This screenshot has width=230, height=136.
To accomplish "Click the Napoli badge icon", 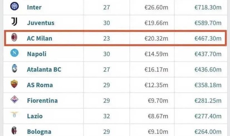I will 14,53.
